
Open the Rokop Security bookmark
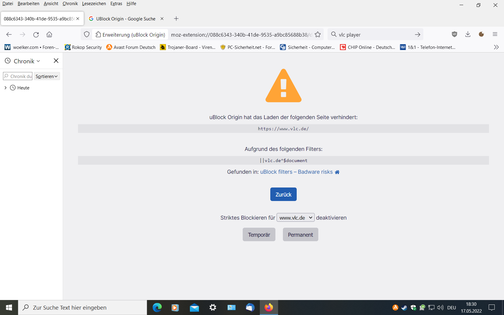pyautogui.click(x=83, y=47)
